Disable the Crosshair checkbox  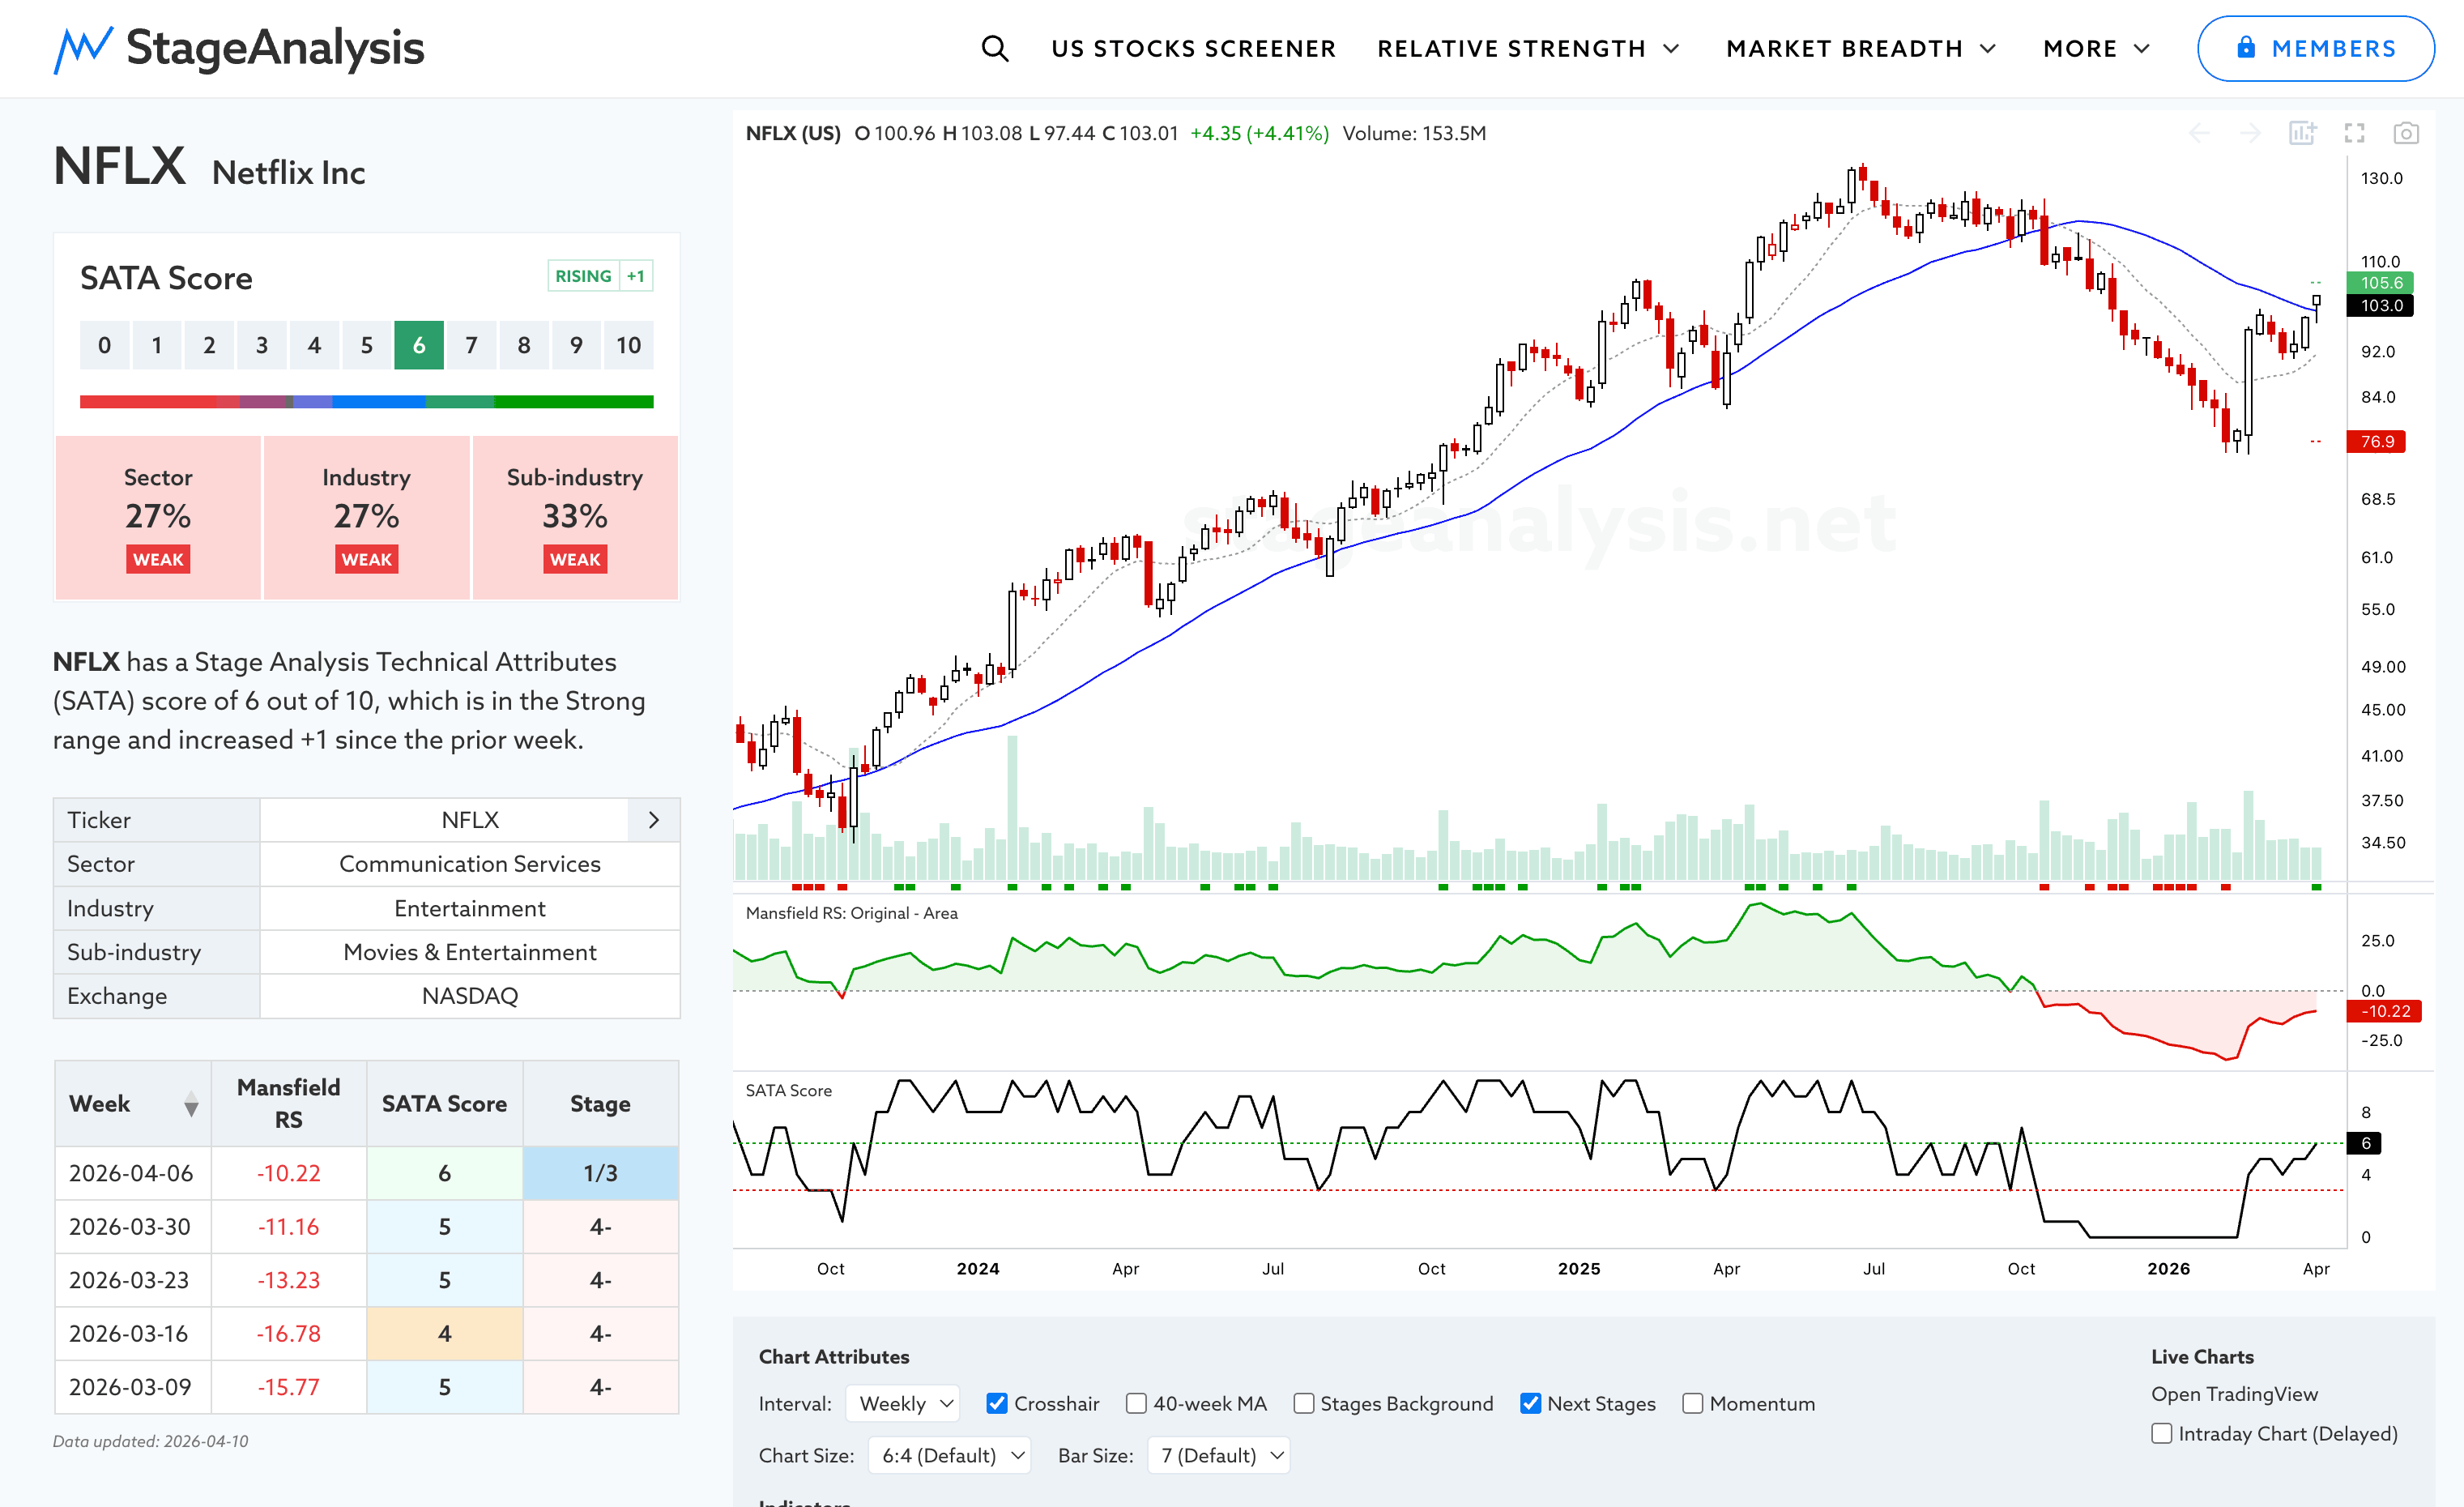(997, 1403)
